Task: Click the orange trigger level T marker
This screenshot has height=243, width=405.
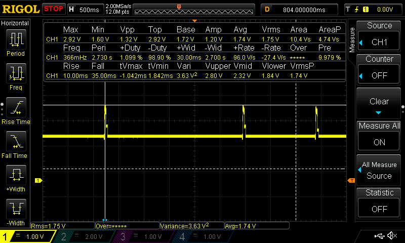Action: coord(351,181)
